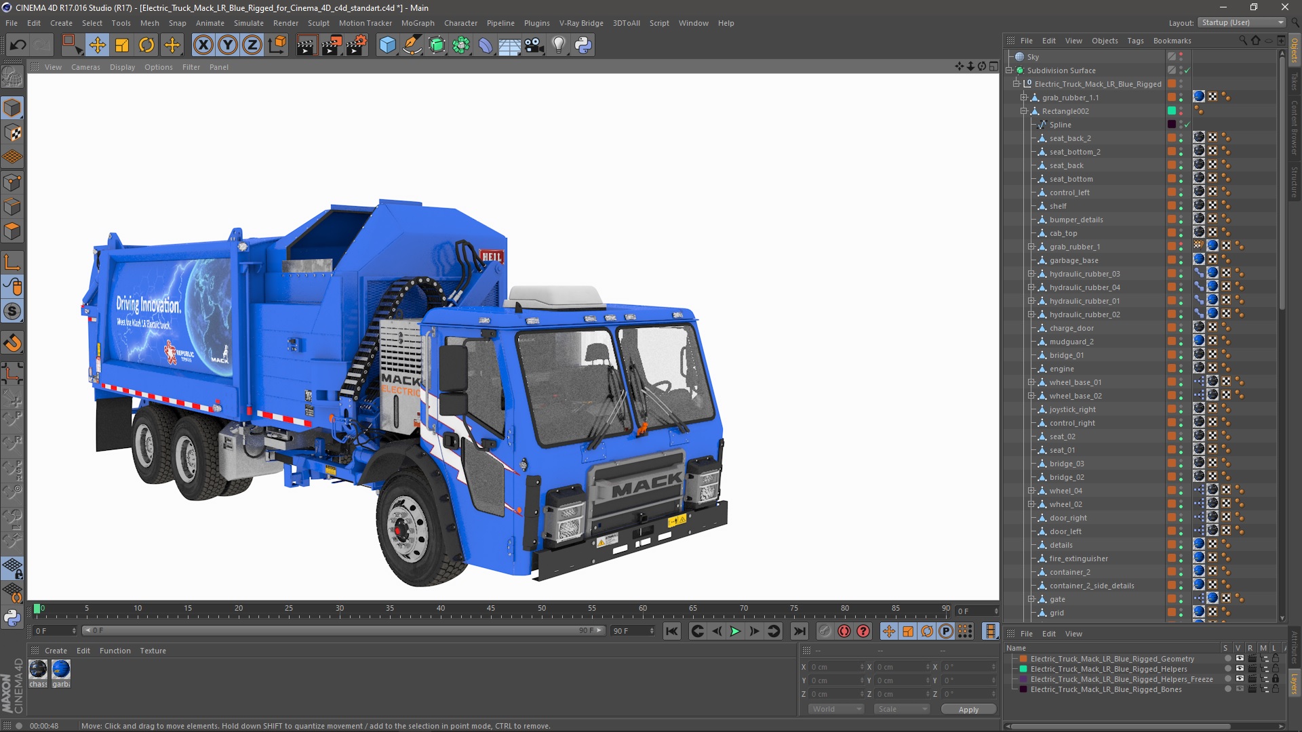
Task: Click Rectangle002 green layer color swatch
Action: coord(1171,111)
